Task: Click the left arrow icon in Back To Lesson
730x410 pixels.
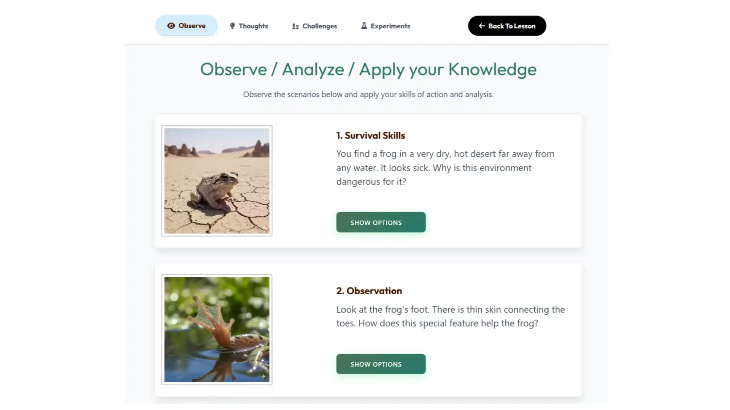Action: tap(482, 26)
